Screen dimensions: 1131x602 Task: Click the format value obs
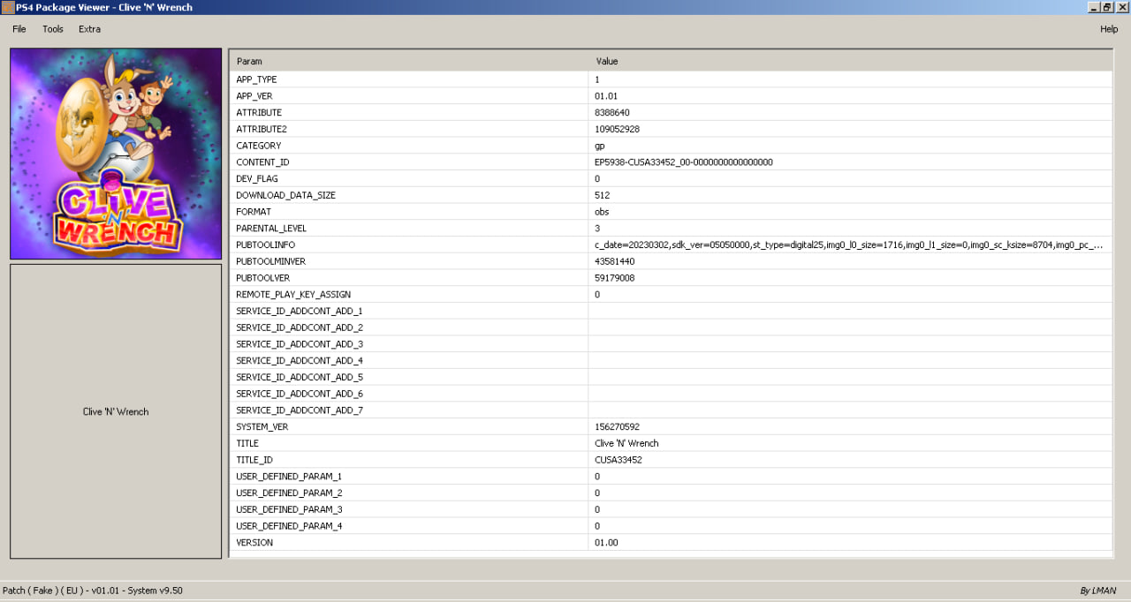[602, 212]
